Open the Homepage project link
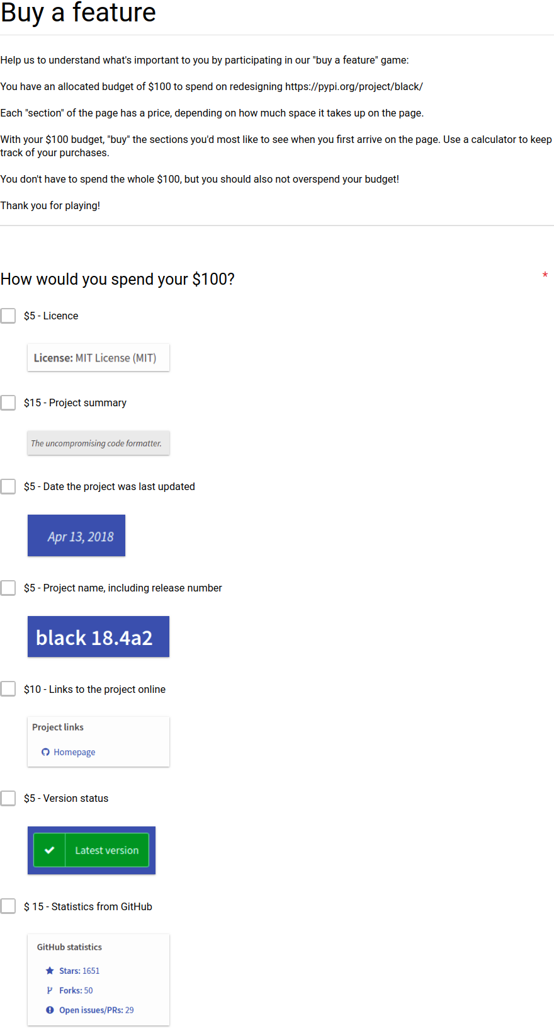The image size is (554, 1028). pyautogui.click(x=74, y=752)
